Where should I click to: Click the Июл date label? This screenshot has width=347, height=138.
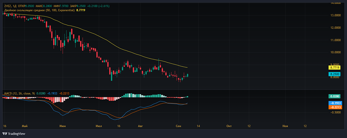(x=99, y=126)
